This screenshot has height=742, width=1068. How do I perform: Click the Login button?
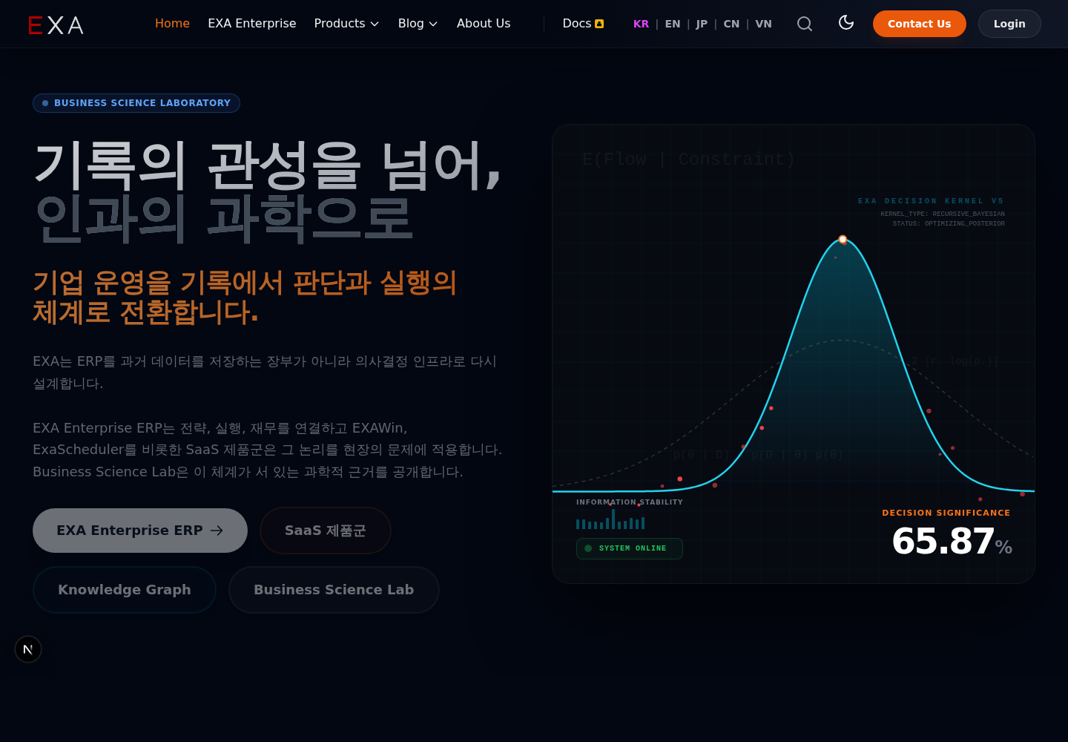[1009, 24]
